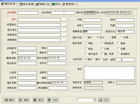Open the 经营单位 browse button
The image size is (140, 104).
point(64,25)
